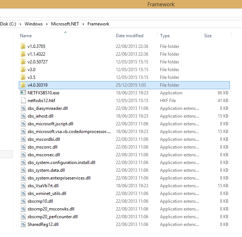The image size is (242, 237).
Task: Select the file name sbs_system.data.dll
Action: [x=46, y=170]
